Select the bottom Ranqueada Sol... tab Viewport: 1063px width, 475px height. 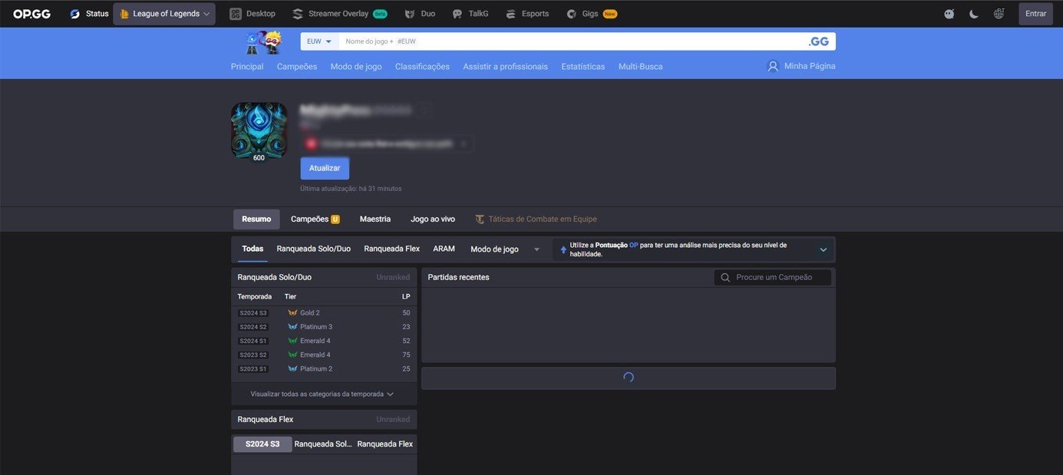323,444
